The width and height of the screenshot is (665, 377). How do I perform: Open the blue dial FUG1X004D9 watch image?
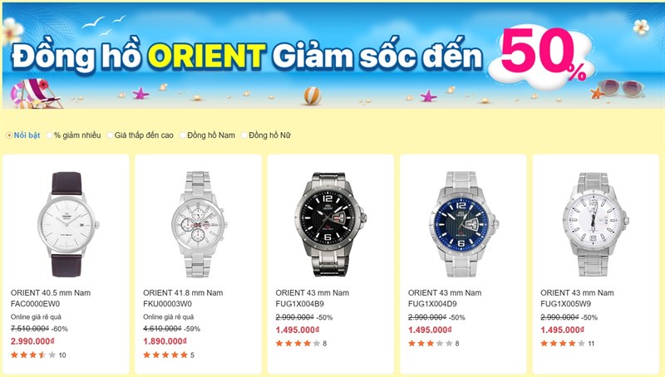[x=463, y=224]
